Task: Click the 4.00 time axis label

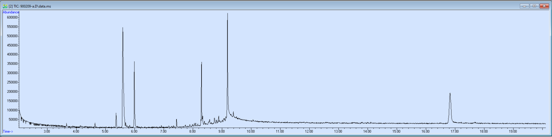Action: click(76, 131)
